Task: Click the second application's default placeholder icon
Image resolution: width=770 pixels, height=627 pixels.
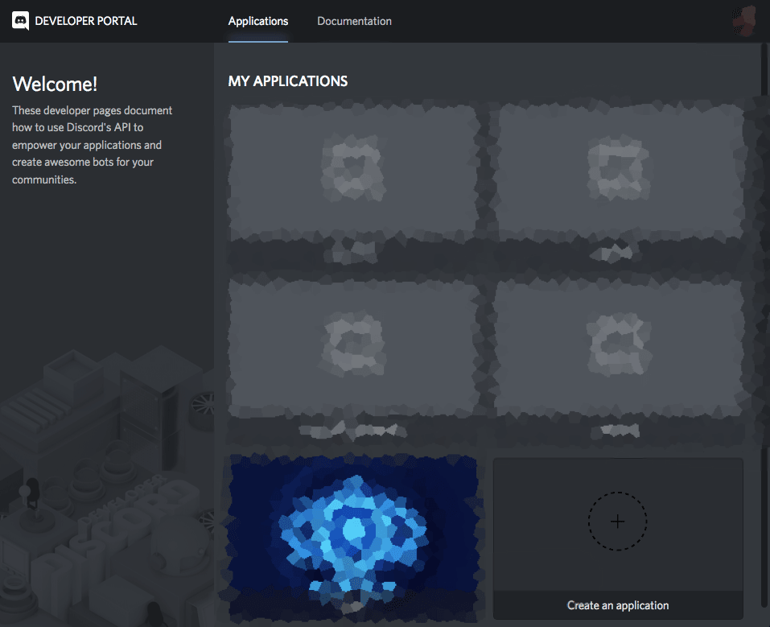Action: tap(618, 171)
